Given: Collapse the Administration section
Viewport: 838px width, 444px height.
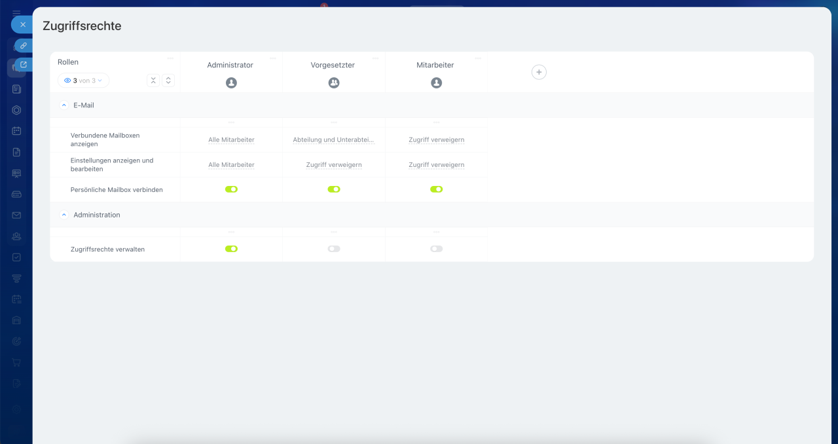Looking at the screenshot, I should click(64, 215).
